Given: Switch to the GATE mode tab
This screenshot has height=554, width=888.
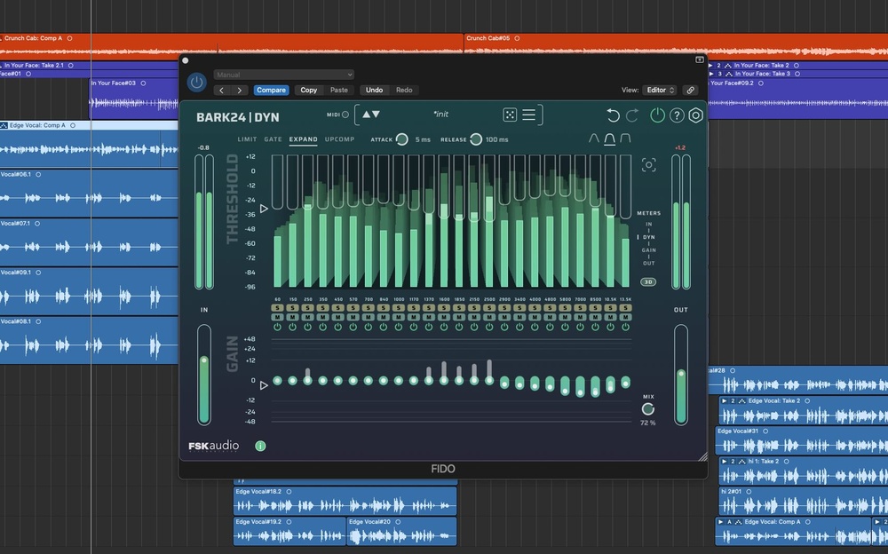Looking at the screenshot, I should coord(273,139).
